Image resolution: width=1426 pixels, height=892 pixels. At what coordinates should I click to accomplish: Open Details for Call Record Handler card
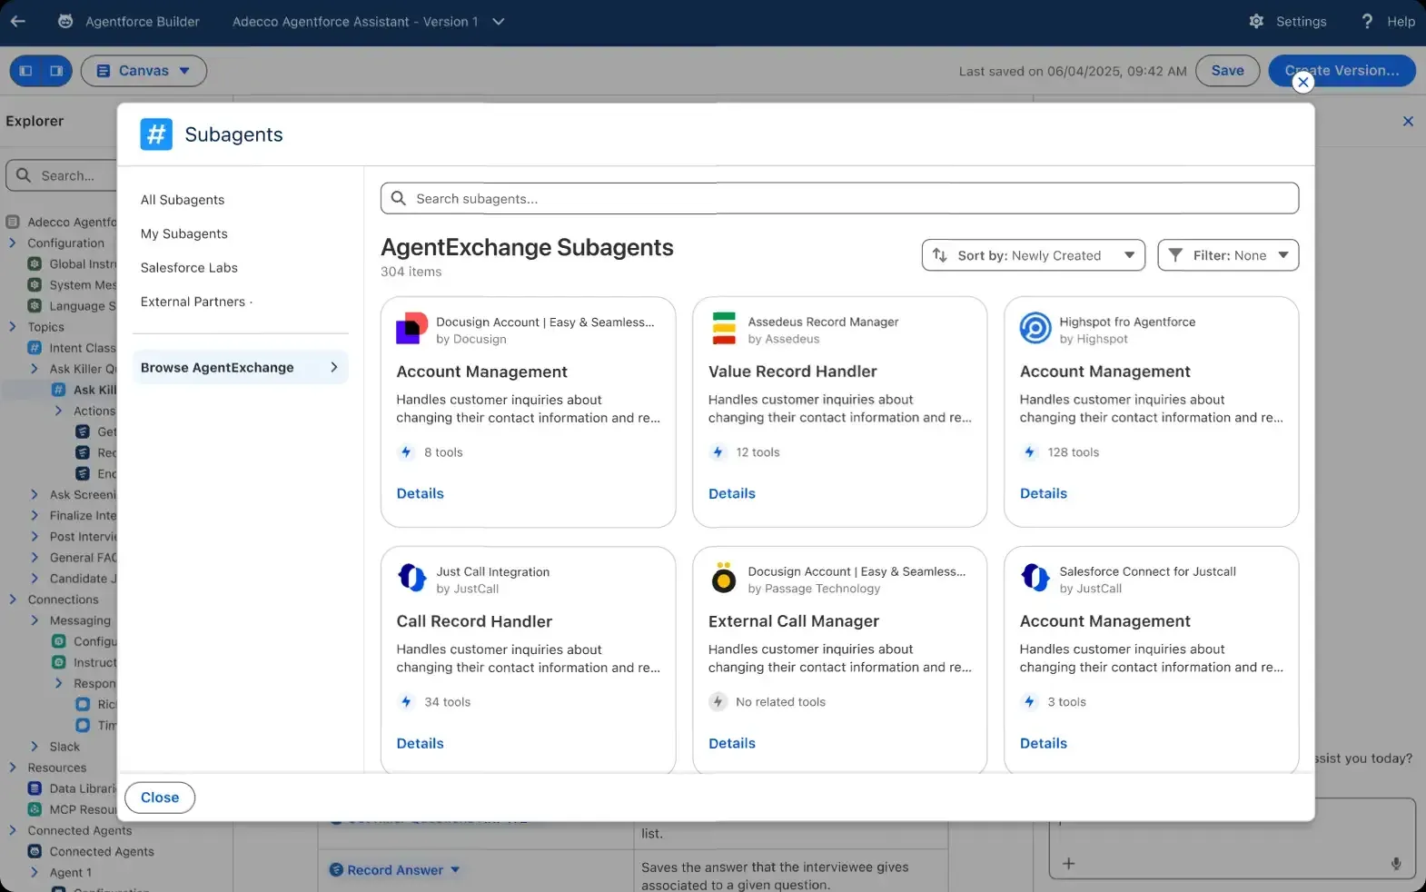coord(421,743)
